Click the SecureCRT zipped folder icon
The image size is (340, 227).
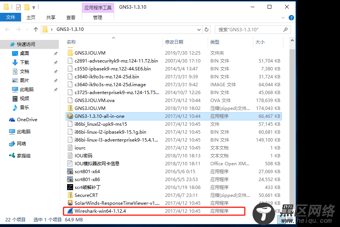coord(70,195)
